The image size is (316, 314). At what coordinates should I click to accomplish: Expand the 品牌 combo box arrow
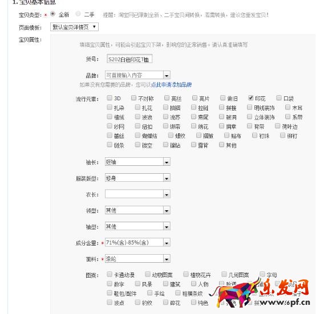(x=167, y=75)
